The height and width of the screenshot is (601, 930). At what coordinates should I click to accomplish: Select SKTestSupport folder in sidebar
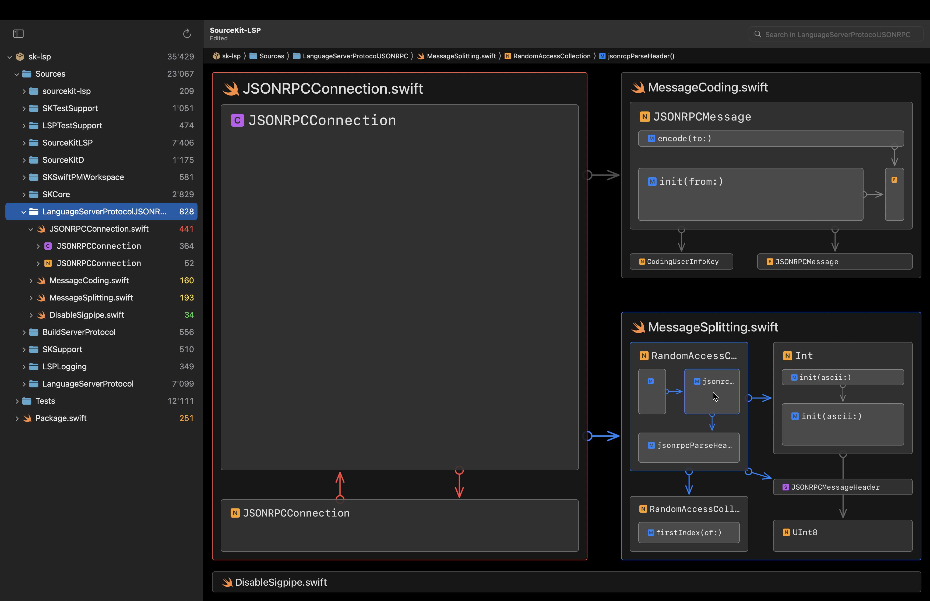tap(101, 108)
